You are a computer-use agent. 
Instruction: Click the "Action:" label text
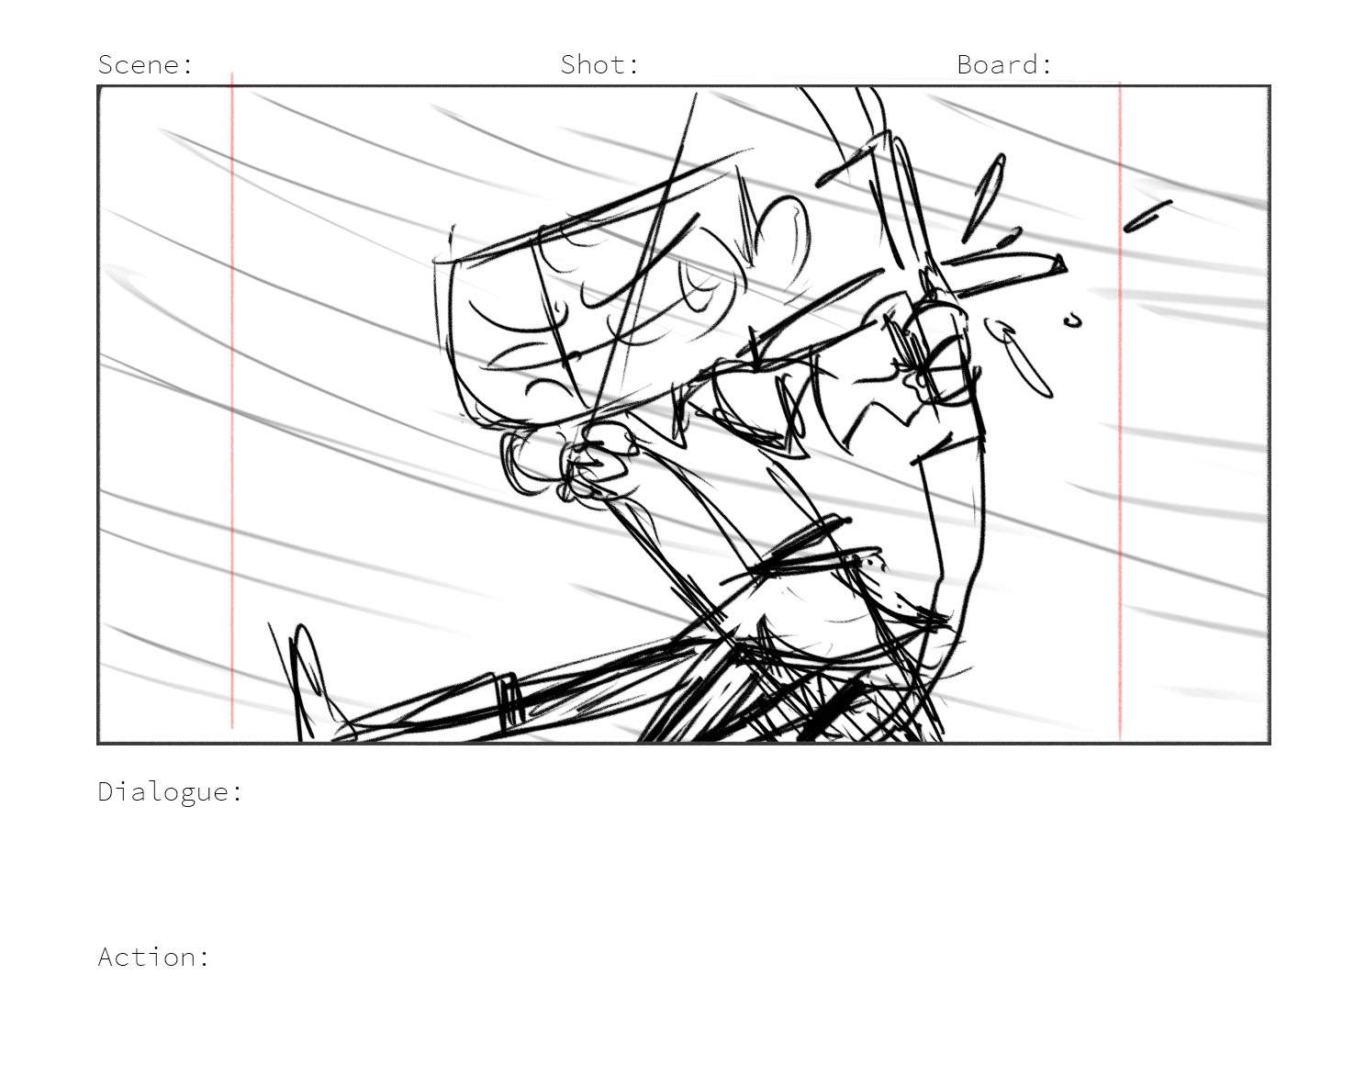[x=154, y=957]
